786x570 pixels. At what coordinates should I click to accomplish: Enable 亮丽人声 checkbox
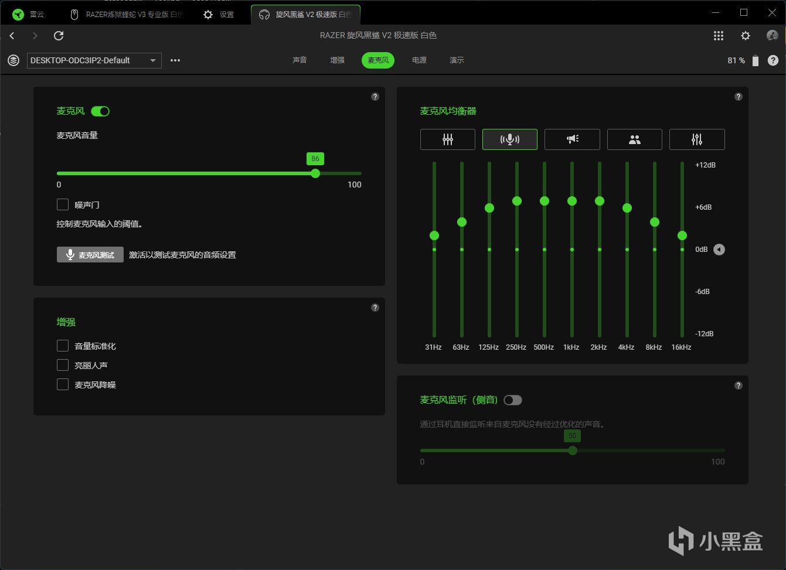(63, 366)
